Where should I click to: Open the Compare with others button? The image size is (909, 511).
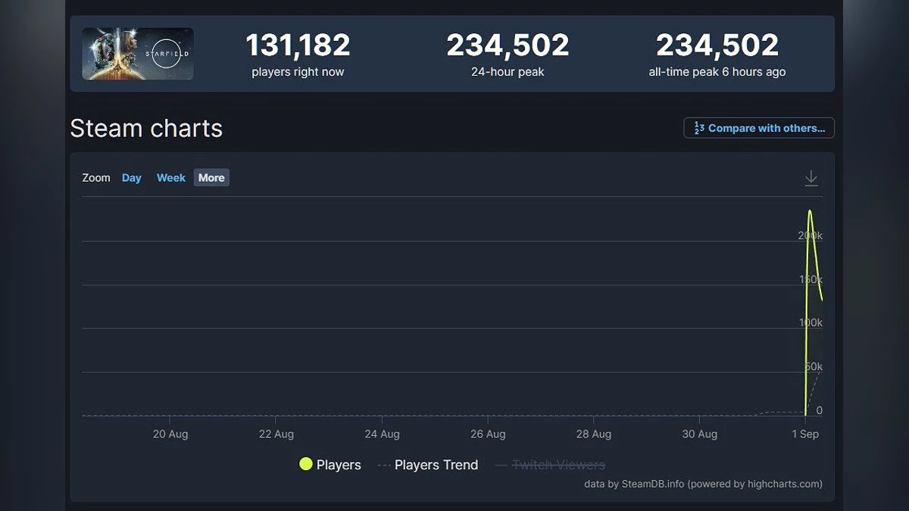click(x=759, y=128)
